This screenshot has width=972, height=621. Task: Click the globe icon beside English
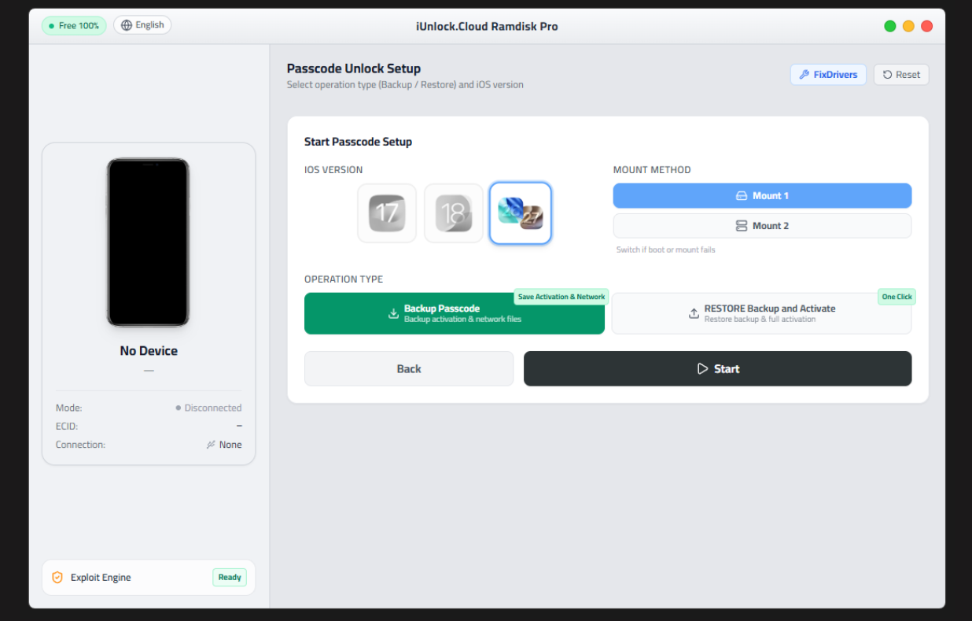[127, 25]
